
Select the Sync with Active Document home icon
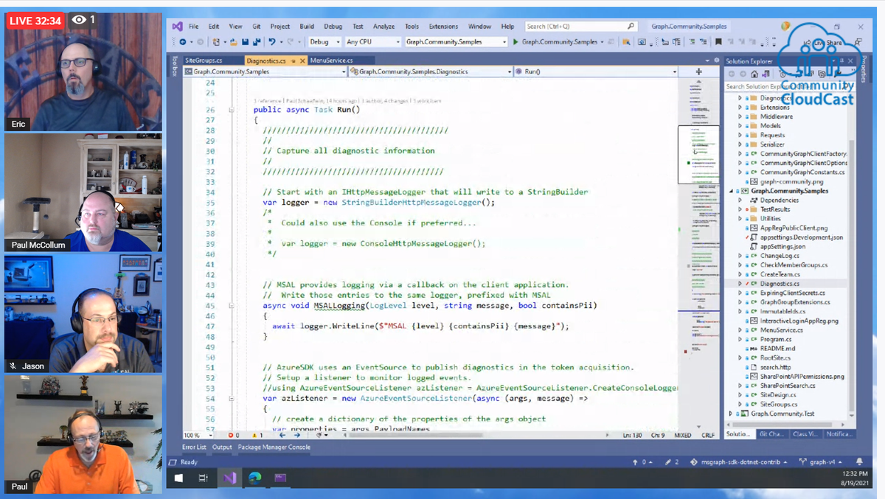pyautogui.click(x=754, y=74)
